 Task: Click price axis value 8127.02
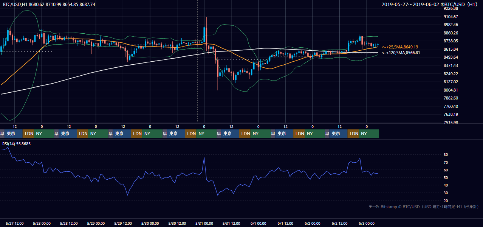(x=451, y=82)
